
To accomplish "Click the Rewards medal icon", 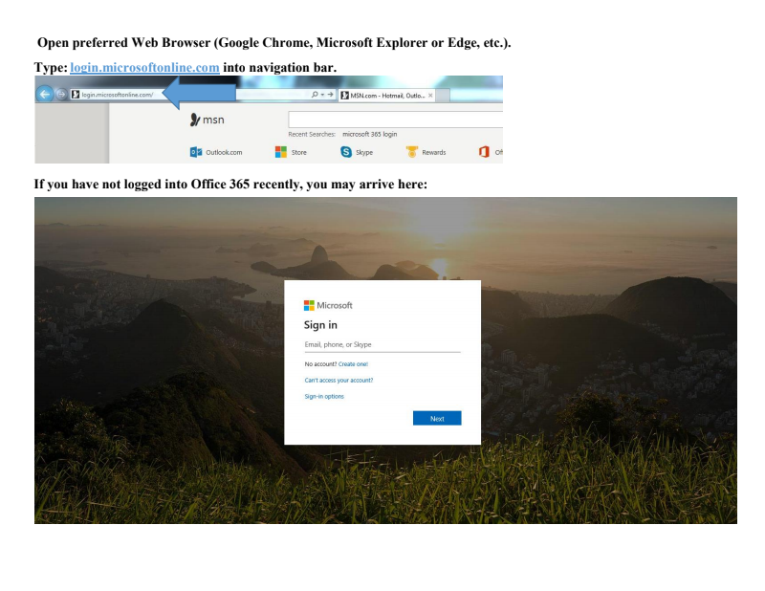I will 412,151.
